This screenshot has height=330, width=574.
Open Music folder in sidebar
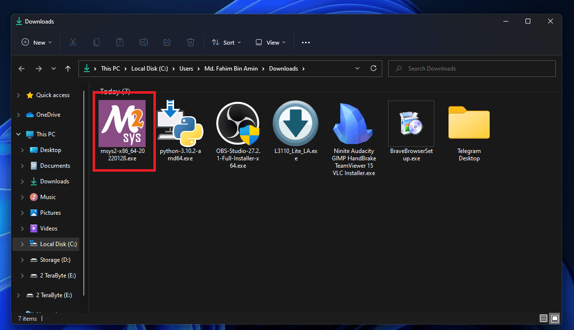click(x=43, y=198)
